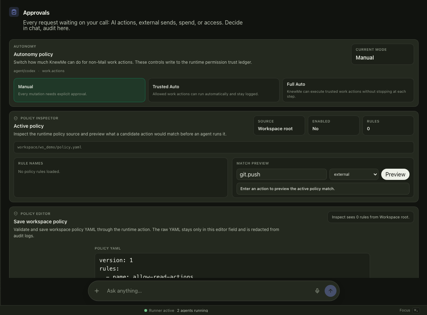Click the Policy YAML editor text area
Viewport: 427px width, 315px height.
pos(232,266)
